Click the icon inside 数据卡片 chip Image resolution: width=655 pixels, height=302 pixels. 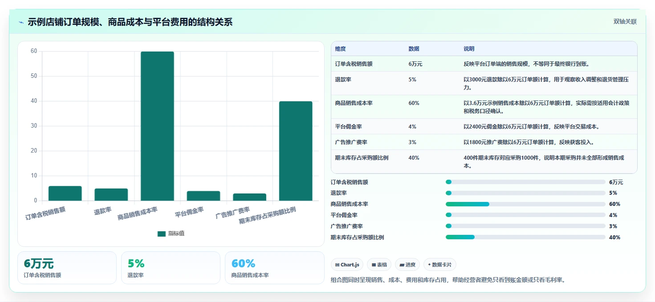click(429, 265)
